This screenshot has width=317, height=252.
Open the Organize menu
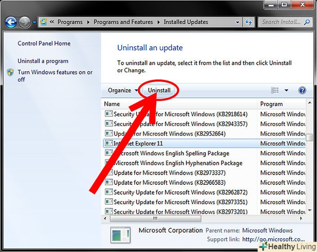(x=123, y=90)
